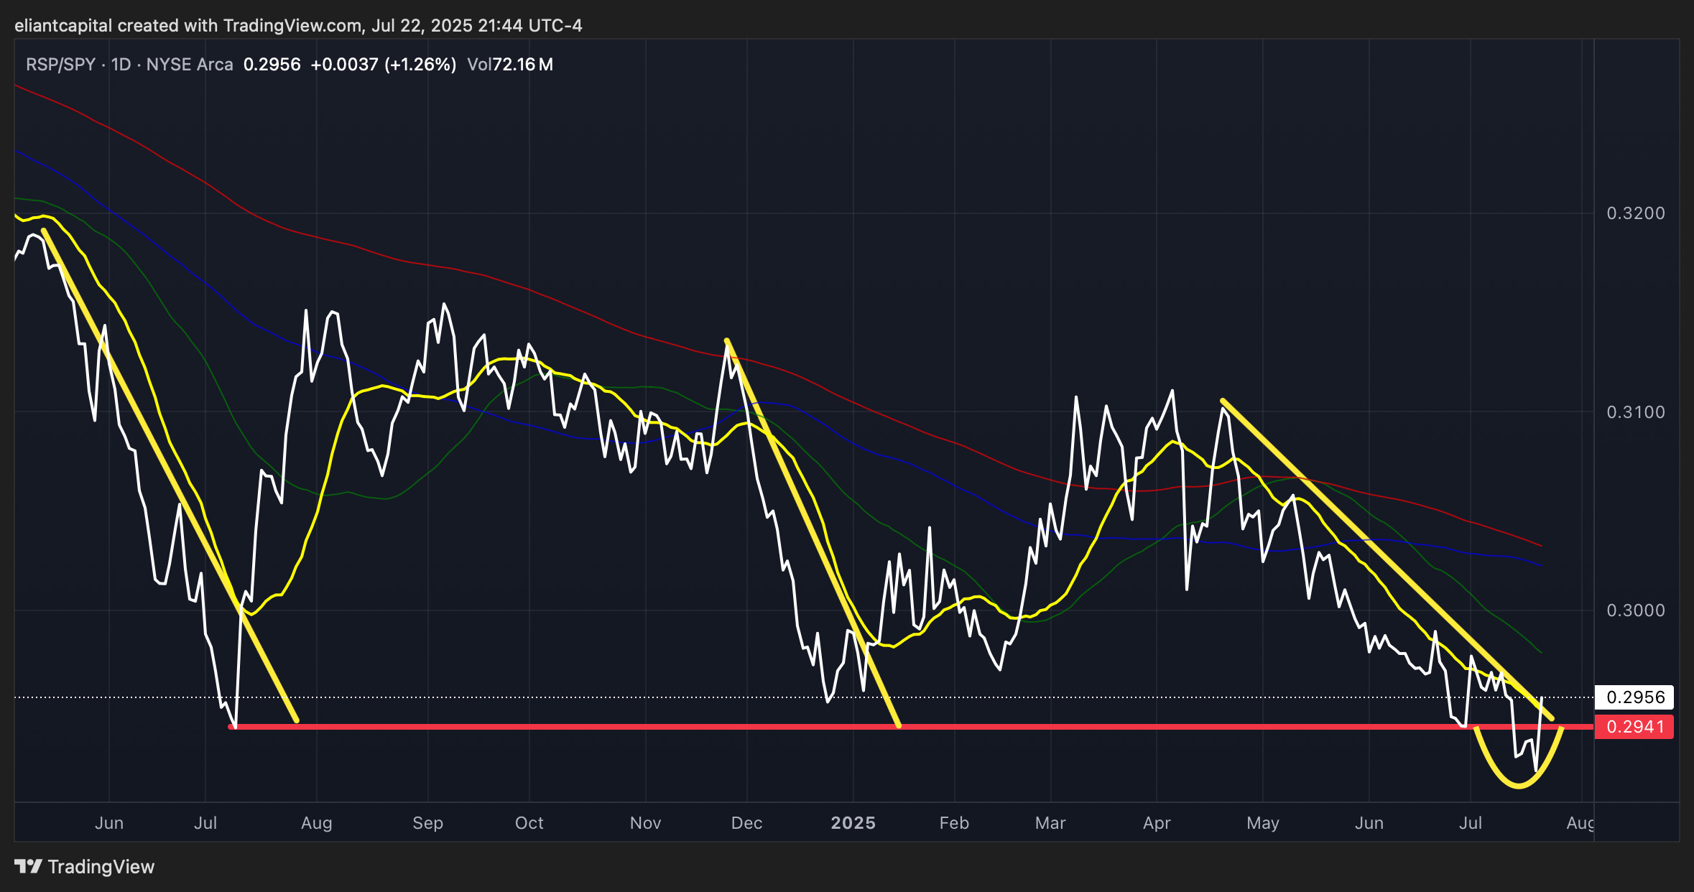The height and width of the screenshot is (892, 1694).
Task: Click the Sep label on time axis
Action: coord(427,823)
